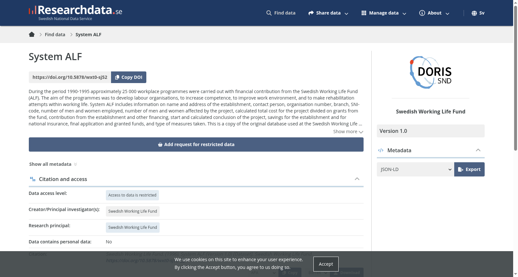Expand the About menu chevron
The height and width of the screenshot is (277, 518).
[447, 14]
